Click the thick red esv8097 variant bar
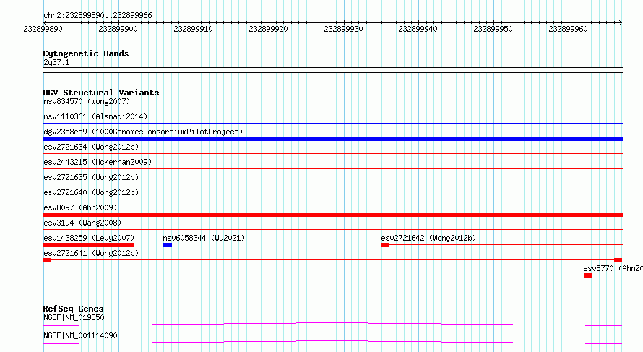 point(332,215)
